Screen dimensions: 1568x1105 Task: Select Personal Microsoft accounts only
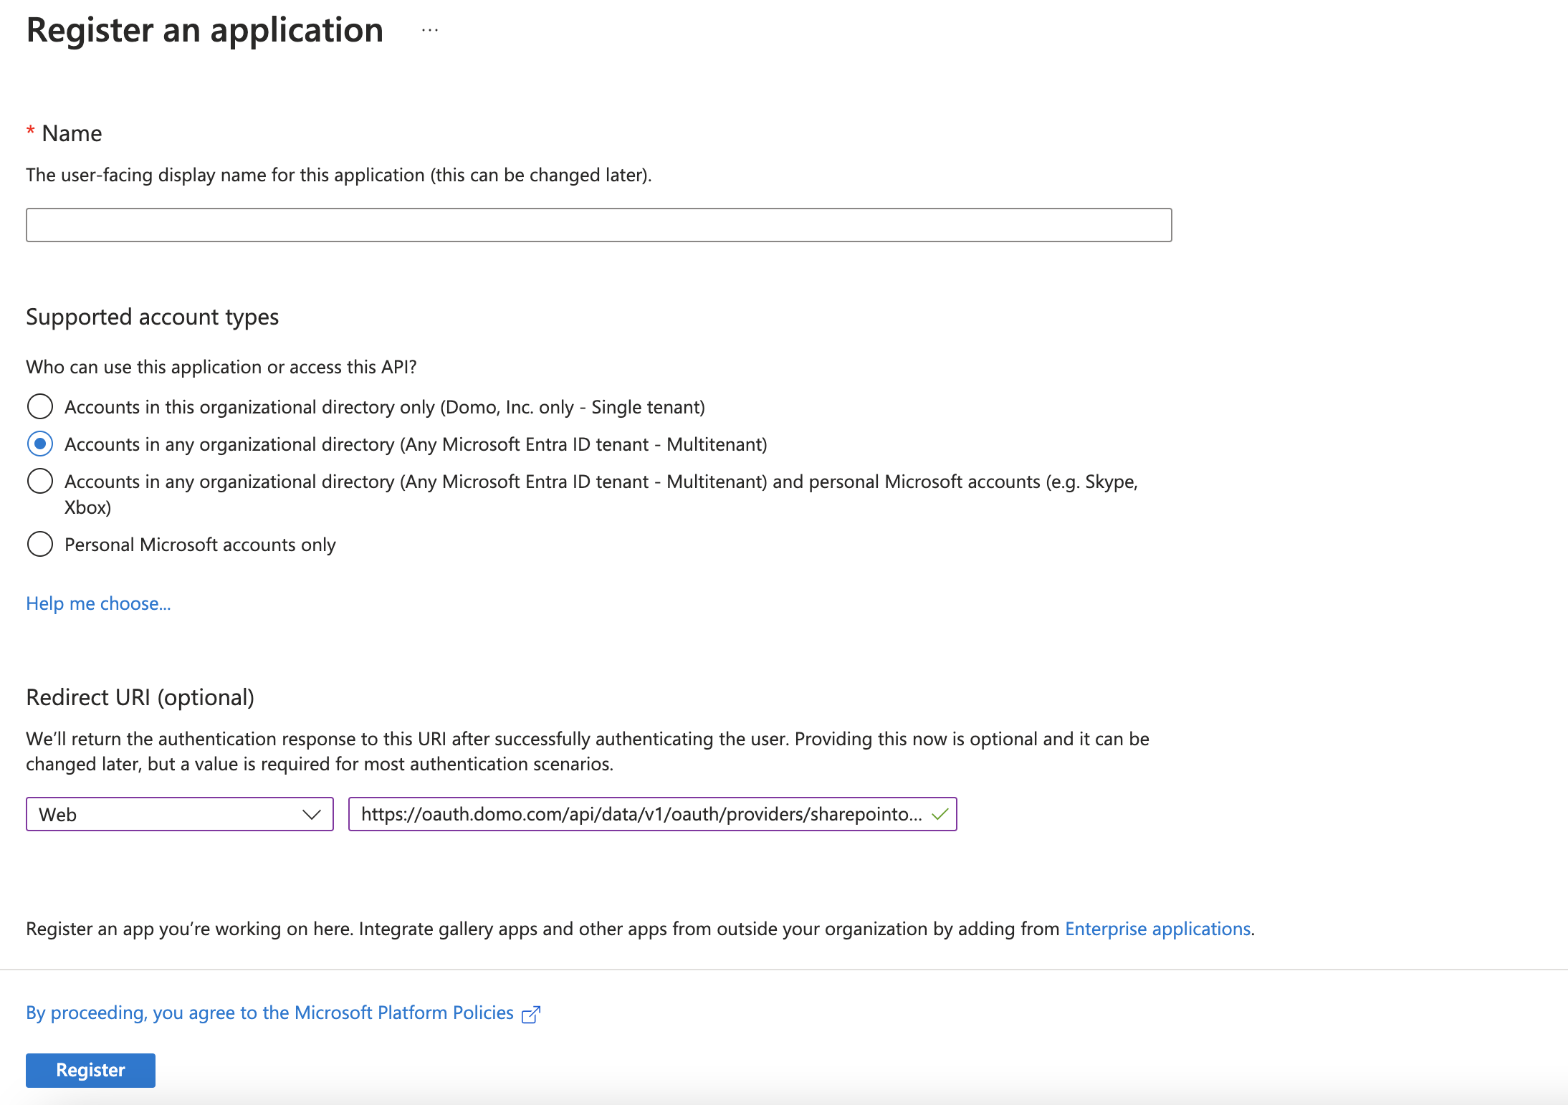coord(40,544)
